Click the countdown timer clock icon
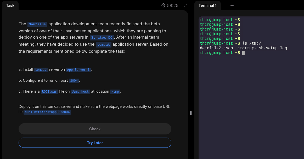This screenshot has height=159, width=304. pos(163,5)
